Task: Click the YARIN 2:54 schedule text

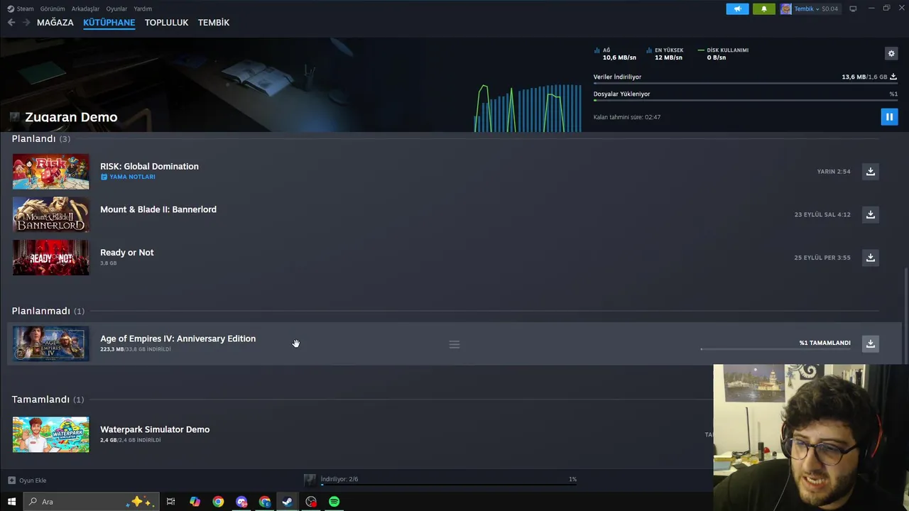Action: 834,172
